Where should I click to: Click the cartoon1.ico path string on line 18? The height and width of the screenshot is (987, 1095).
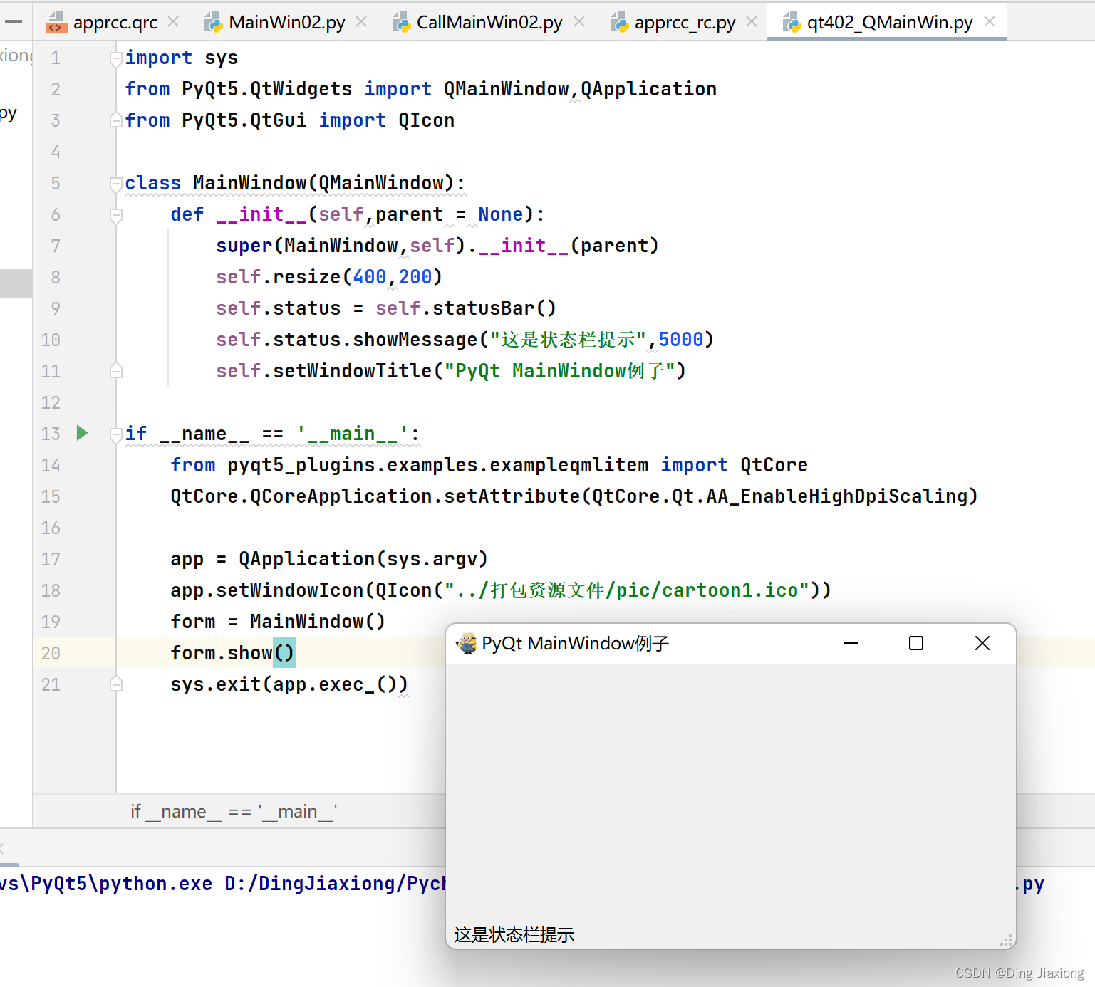point(627,590)
